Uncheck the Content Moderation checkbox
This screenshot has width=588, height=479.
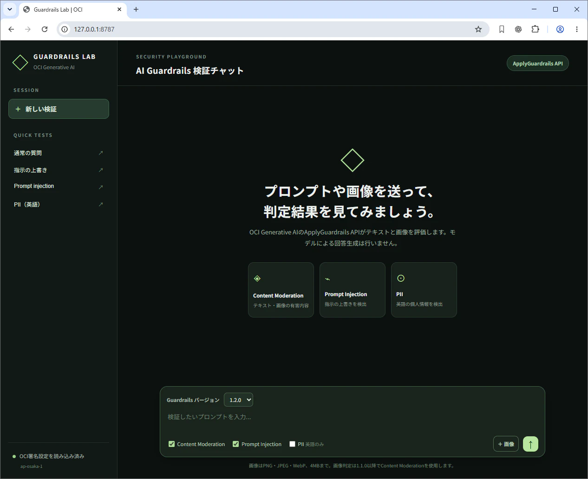(x=172, y=444)
